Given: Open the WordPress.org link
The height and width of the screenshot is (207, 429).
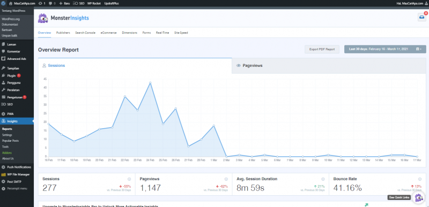Looking at the screenshot, I should point(11,19).
